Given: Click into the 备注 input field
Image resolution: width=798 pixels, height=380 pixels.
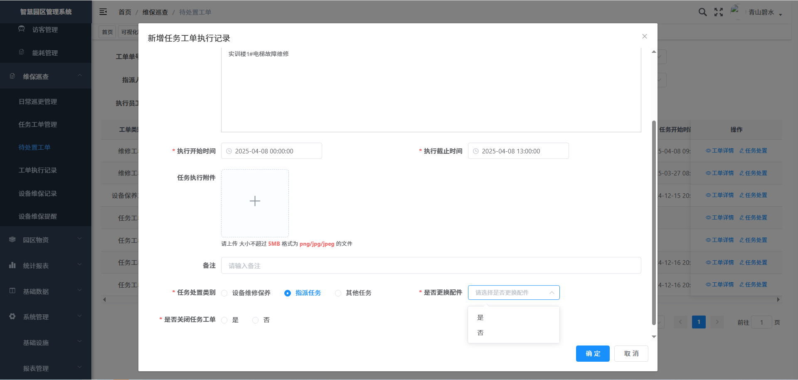Looking at the screenshot, I should click(x=431, y=266).
